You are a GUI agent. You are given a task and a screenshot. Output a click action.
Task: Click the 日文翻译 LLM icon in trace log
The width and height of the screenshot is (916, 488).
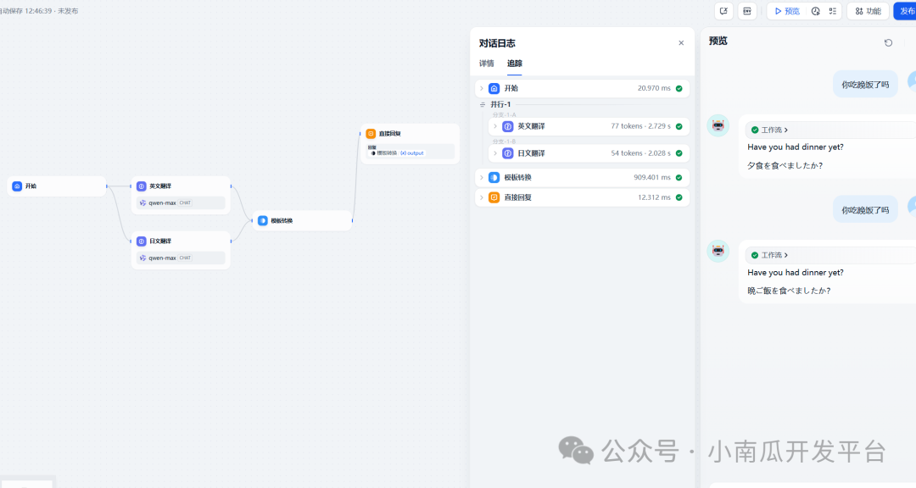coord(508,153)
